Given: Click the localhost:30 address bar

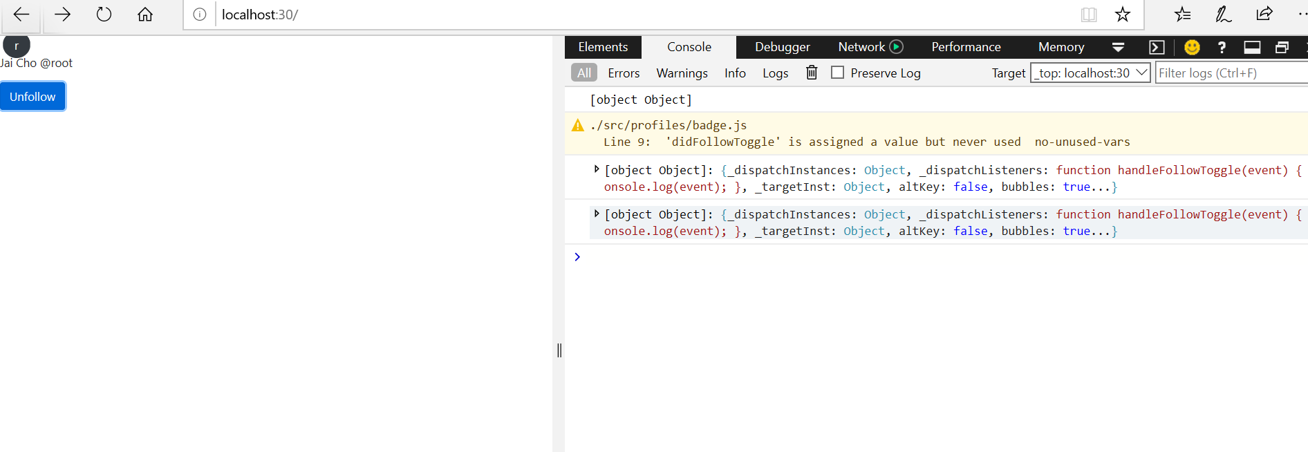Looking at the screenshot, I should 643,15.
